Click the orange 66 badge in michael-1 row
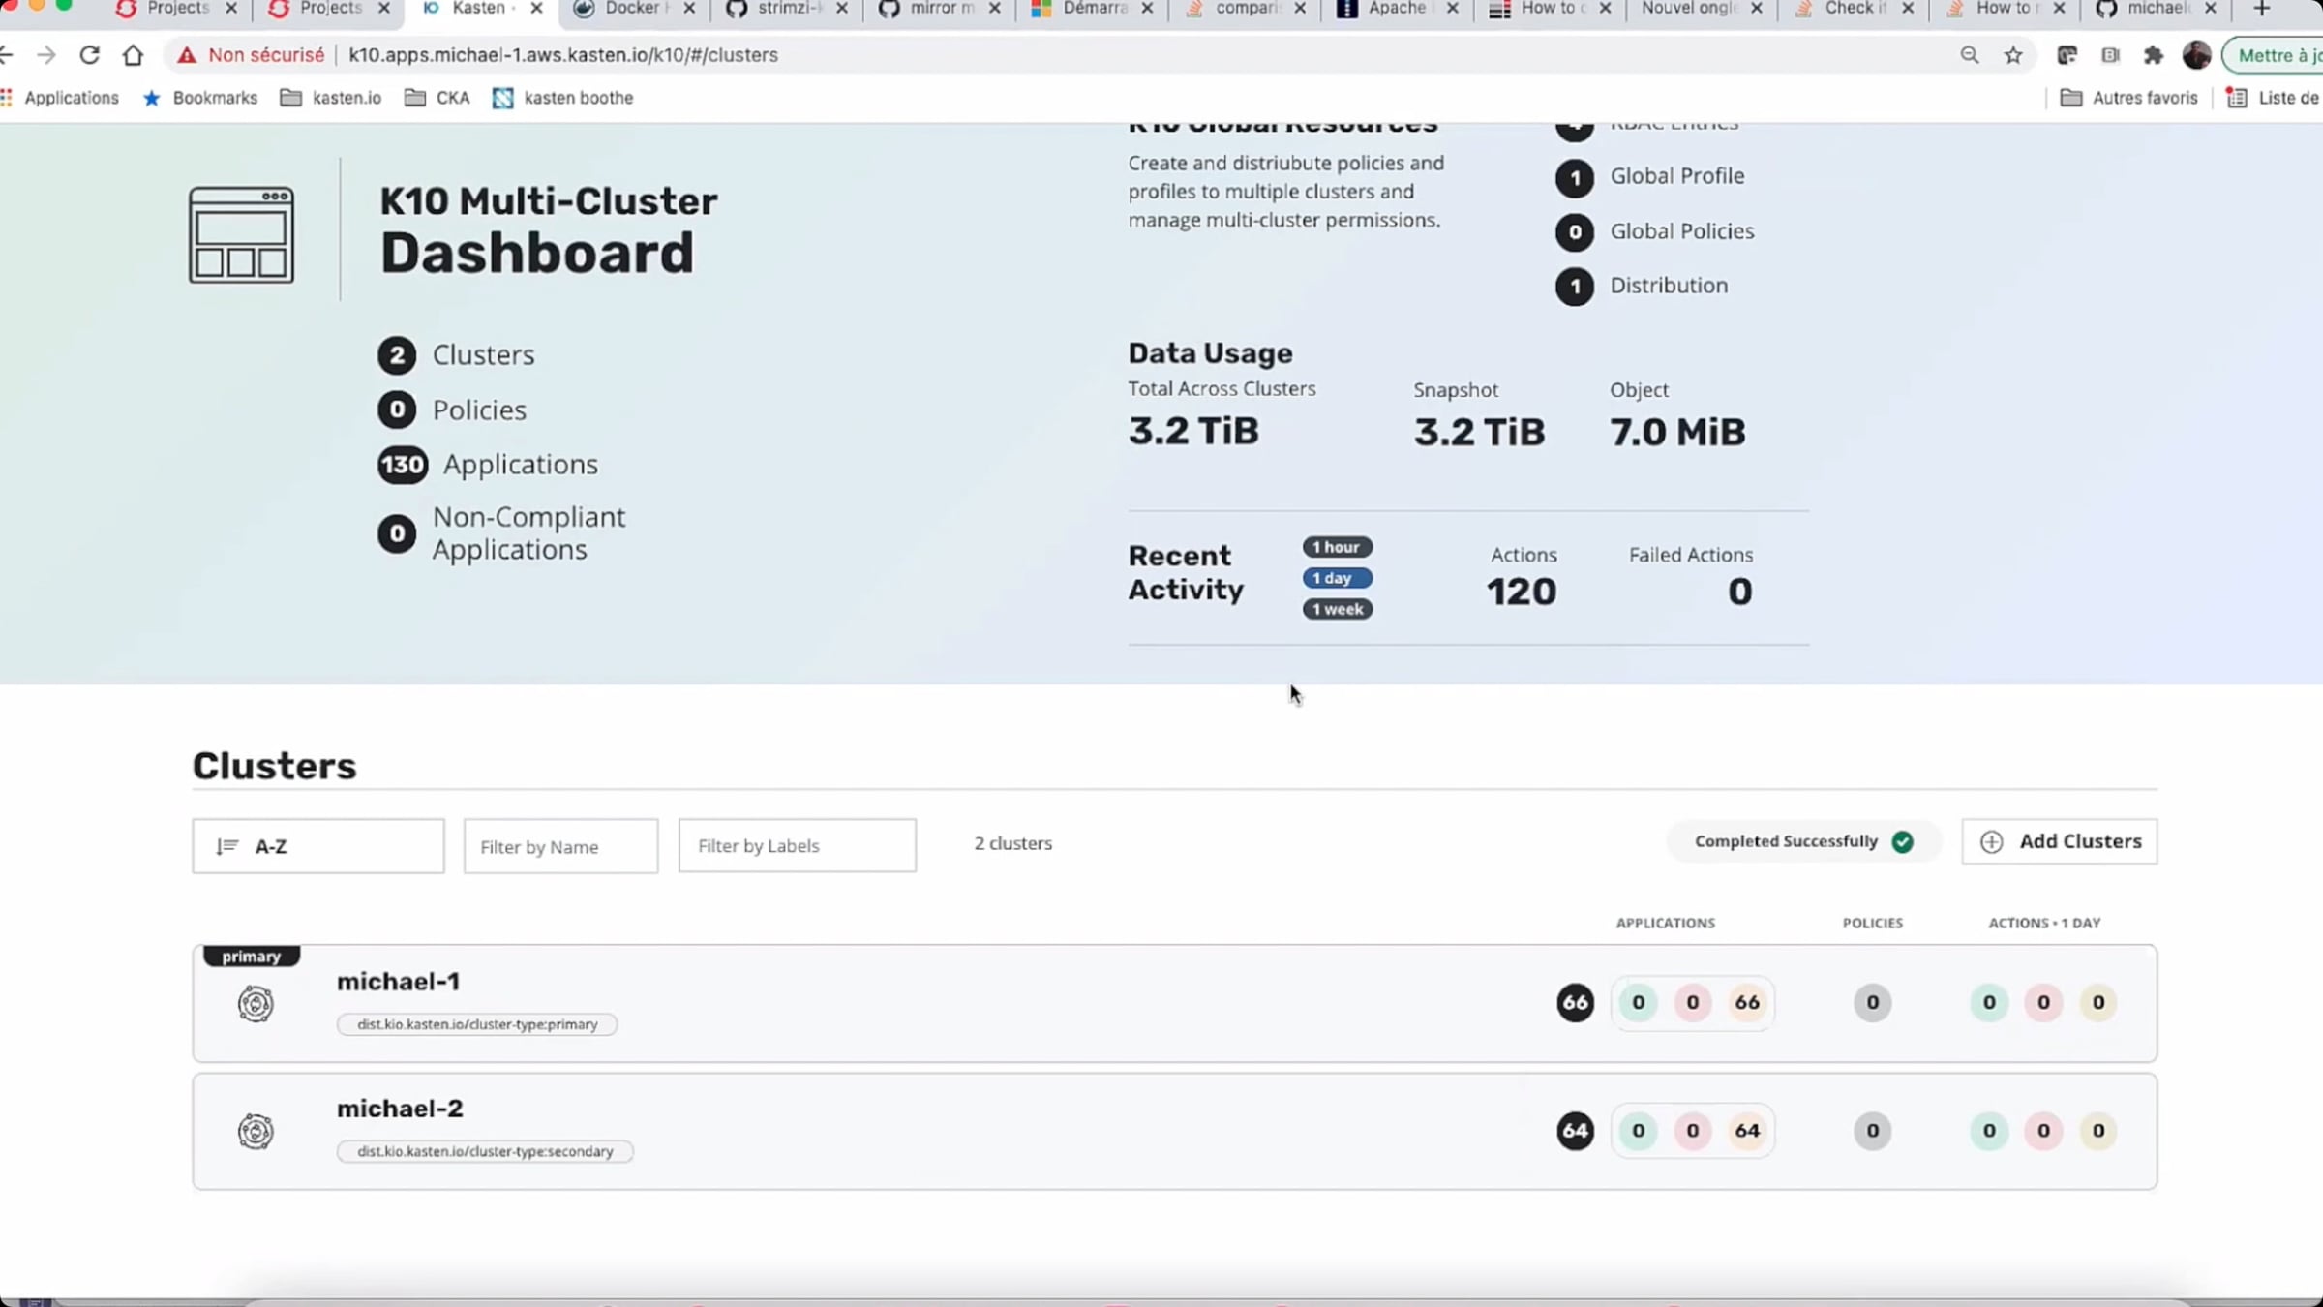 [x=1747, y=1003]
